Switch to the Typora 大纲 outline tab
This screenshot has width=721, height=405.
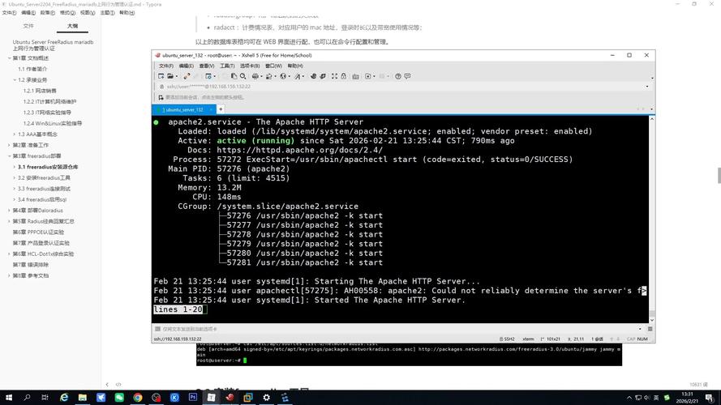(x=72, y=26)
